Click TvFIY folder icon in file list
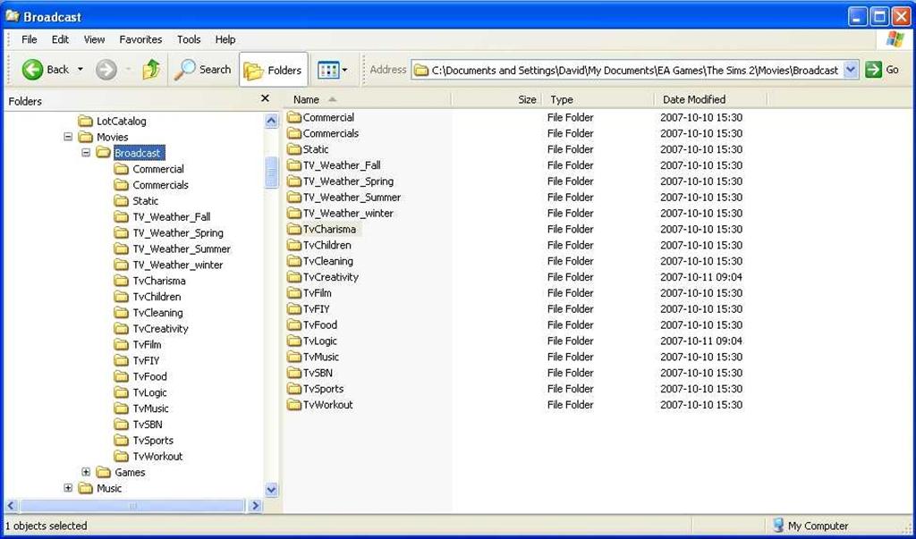916x539 pixels. point(293,309)
